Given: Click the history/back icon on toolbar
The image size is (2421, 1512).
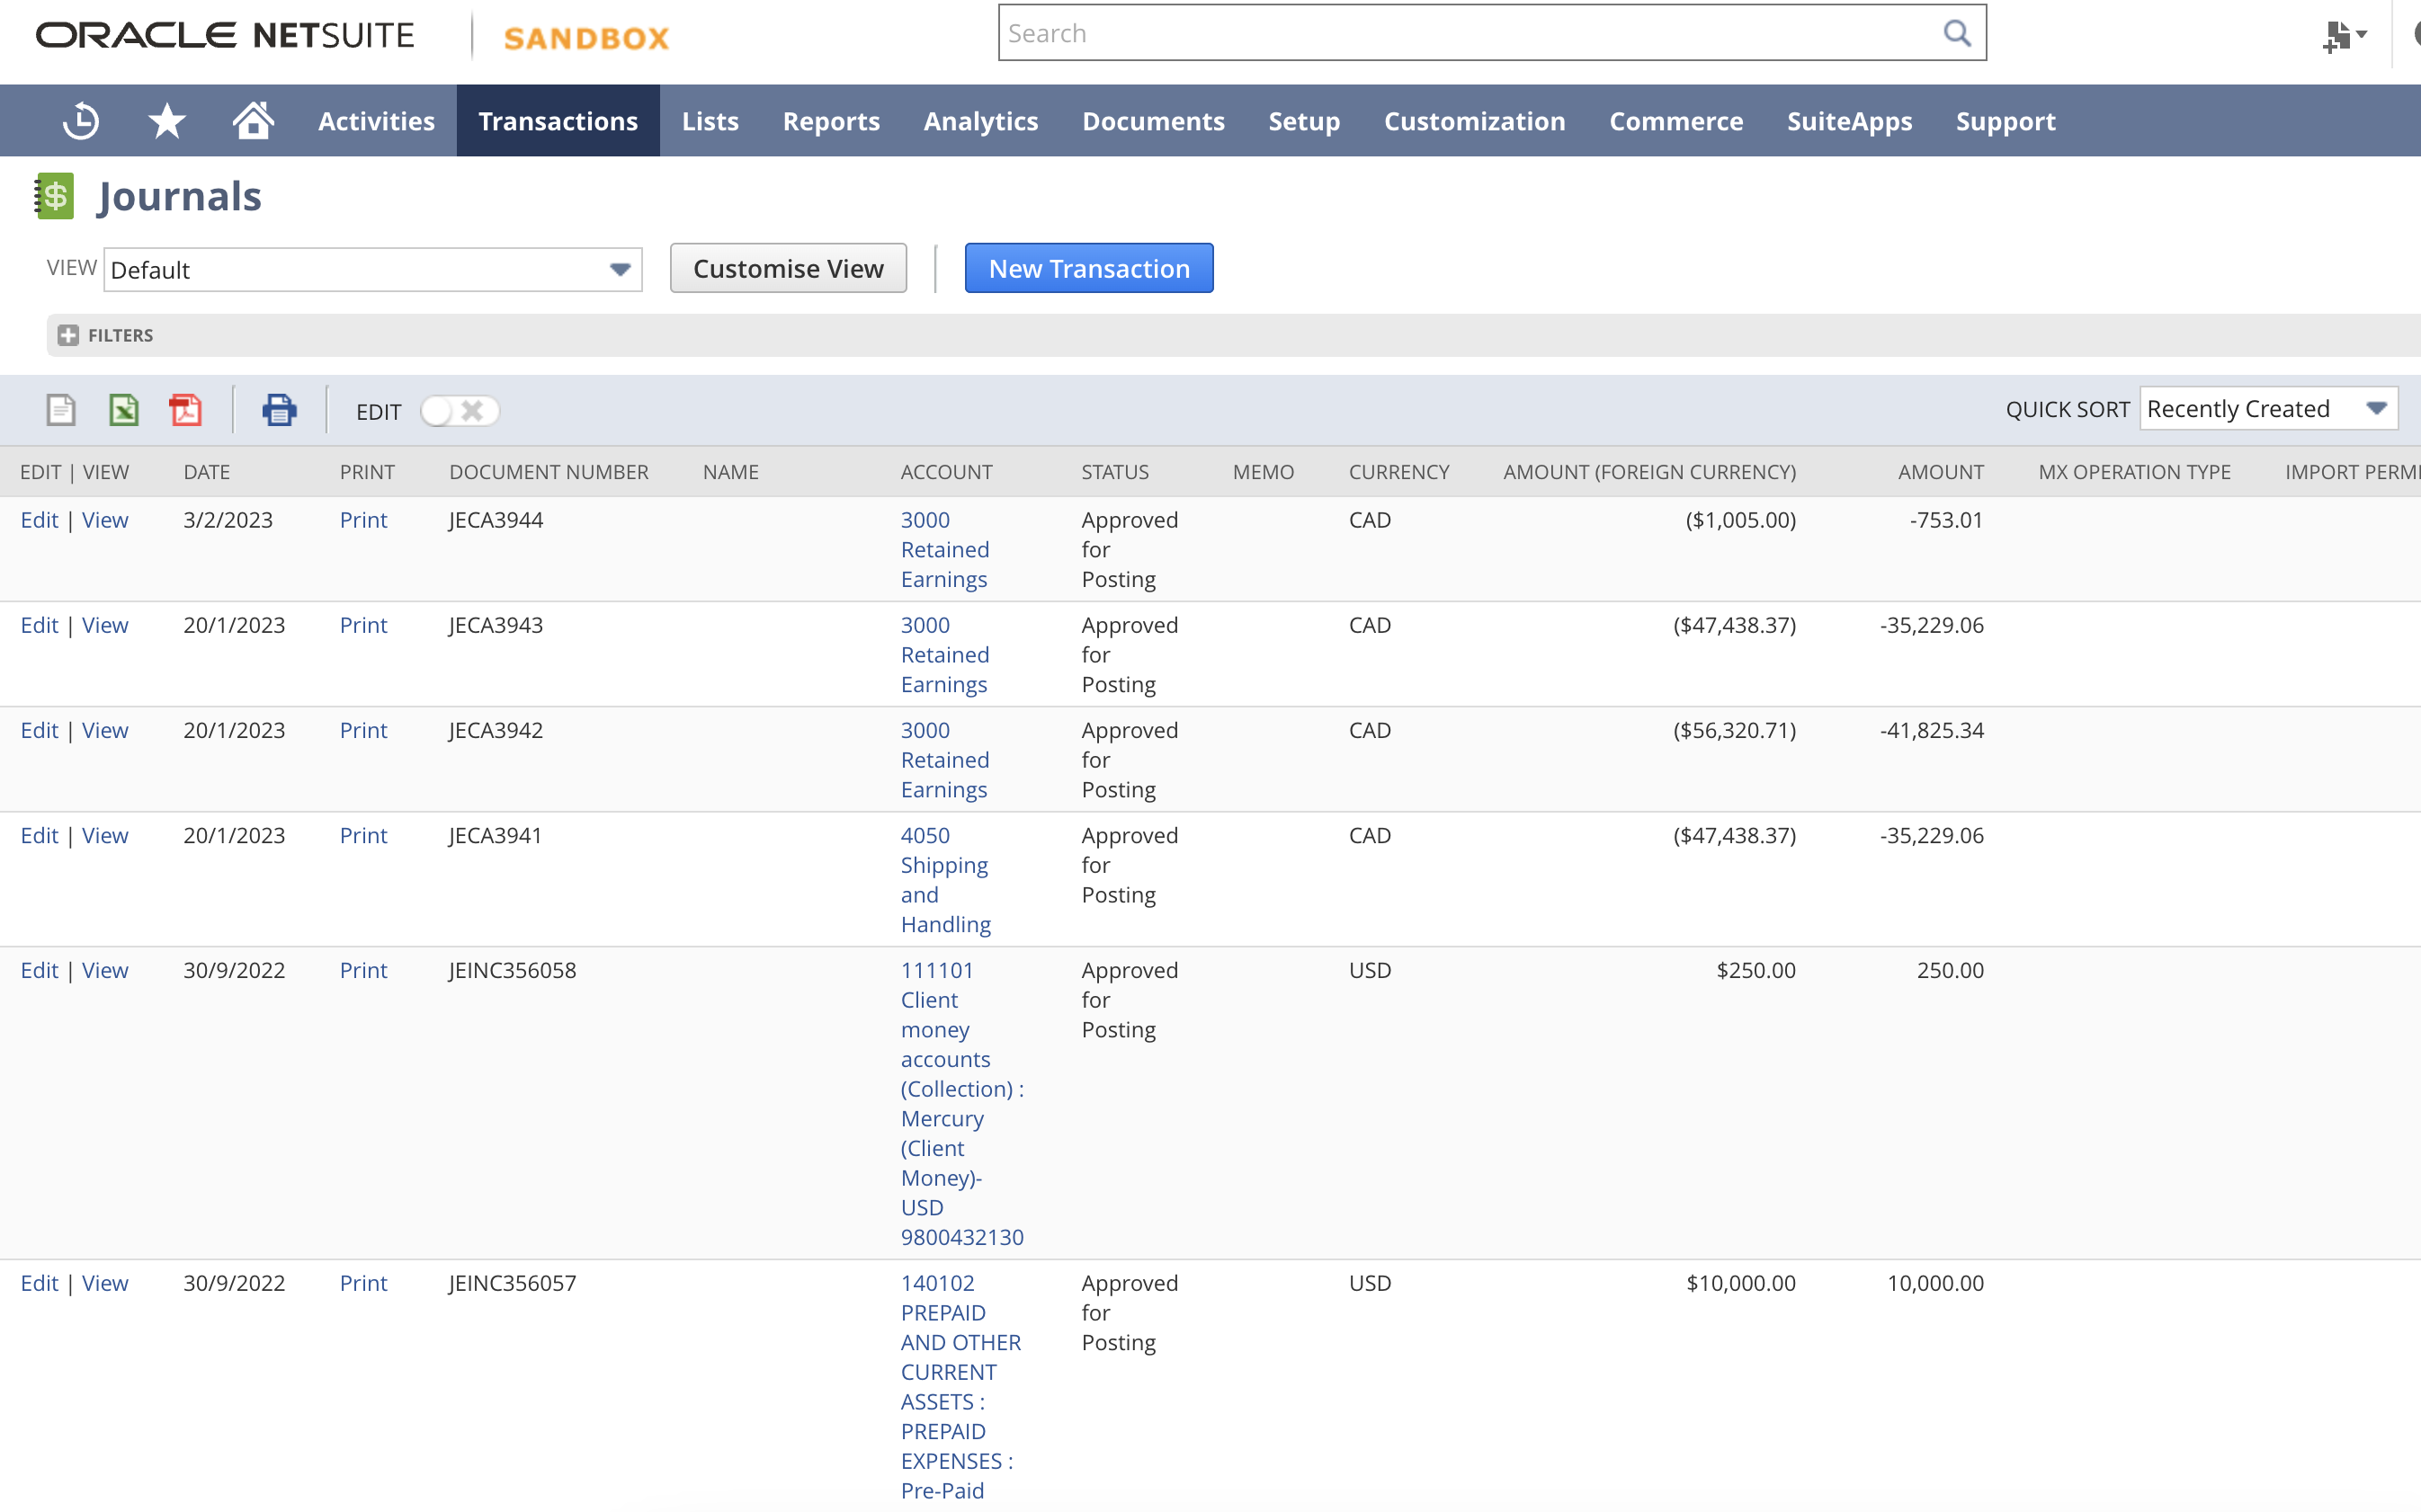Looking at the screenshot, I should (x=80, y=120).
